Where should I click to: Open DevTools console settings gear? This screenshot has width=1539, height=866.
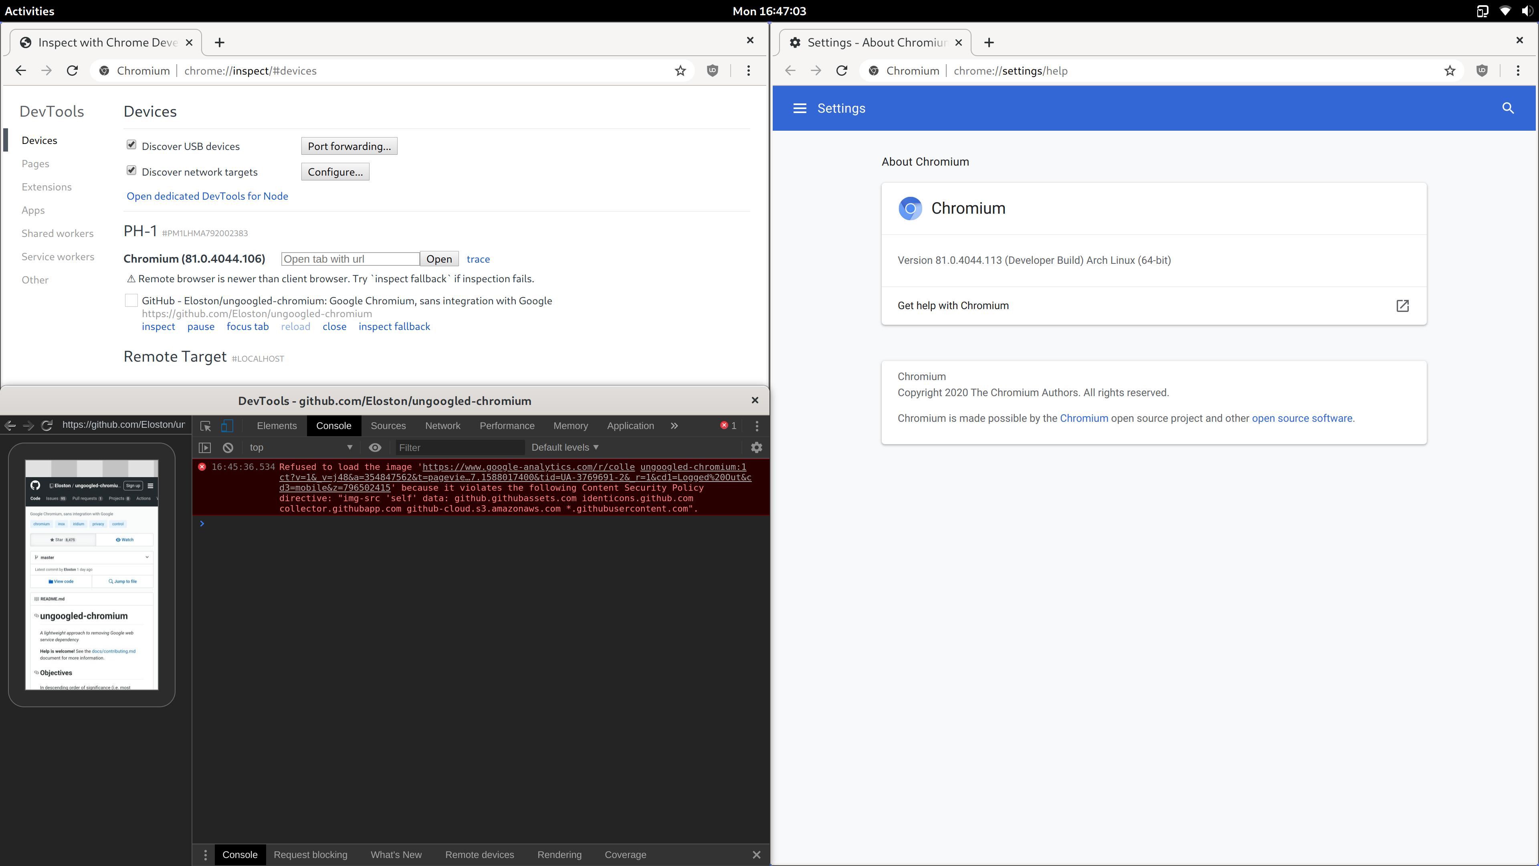pyautogui.click(x=756, y=447)
